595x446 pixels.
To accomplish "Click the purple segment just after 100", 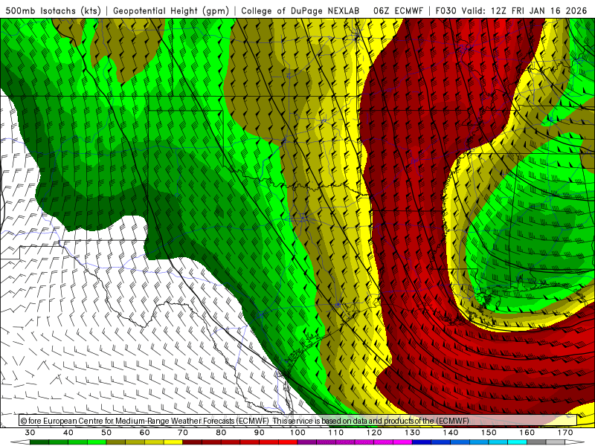I will tap(307, 442).
